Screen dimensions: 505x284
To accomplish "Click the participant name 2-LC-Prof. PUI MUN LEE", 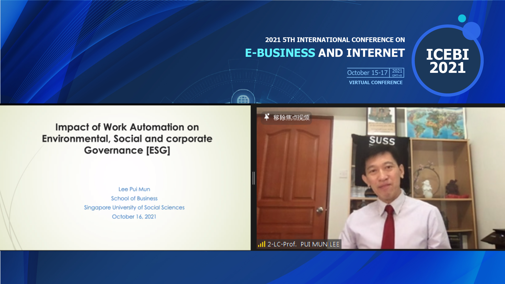I will (x=303, y=244).
